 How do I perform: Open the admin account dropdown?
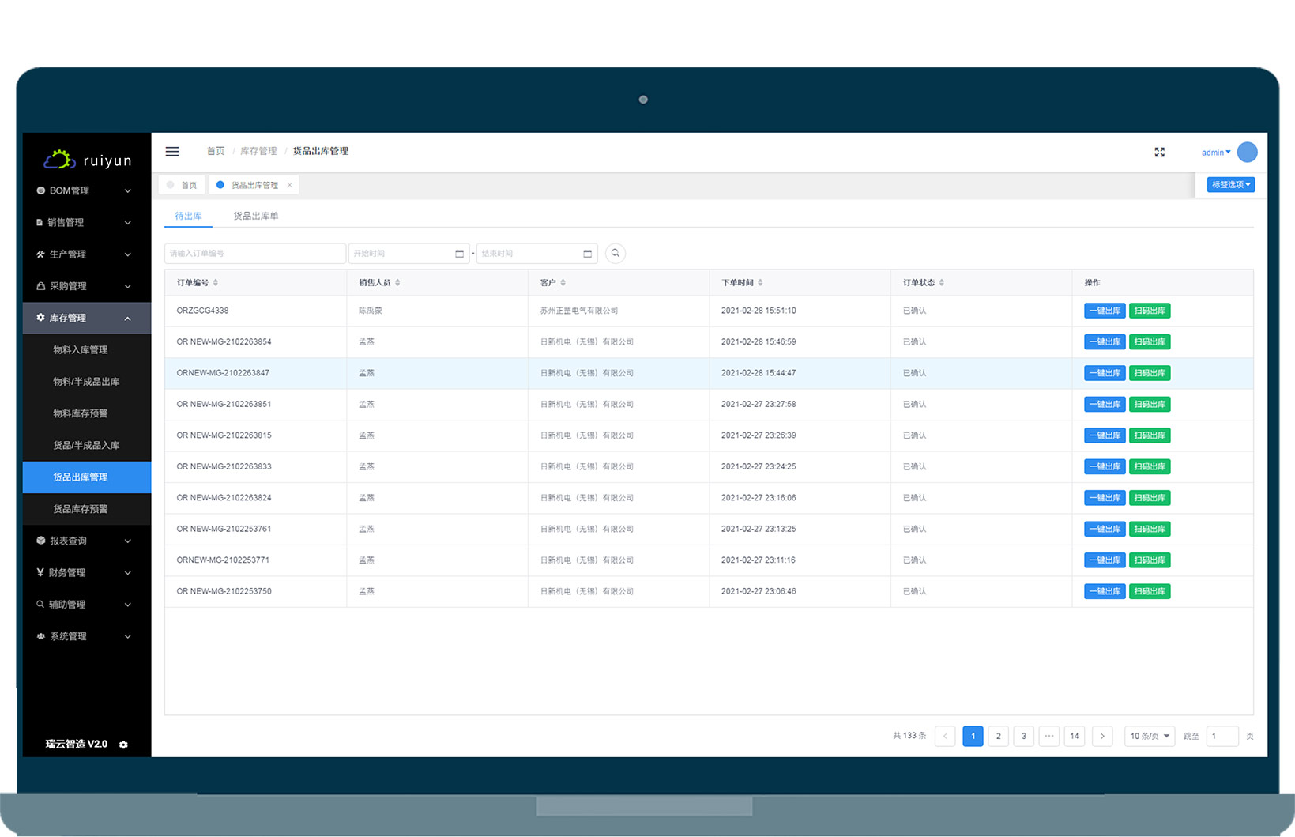pos(1216,153)
